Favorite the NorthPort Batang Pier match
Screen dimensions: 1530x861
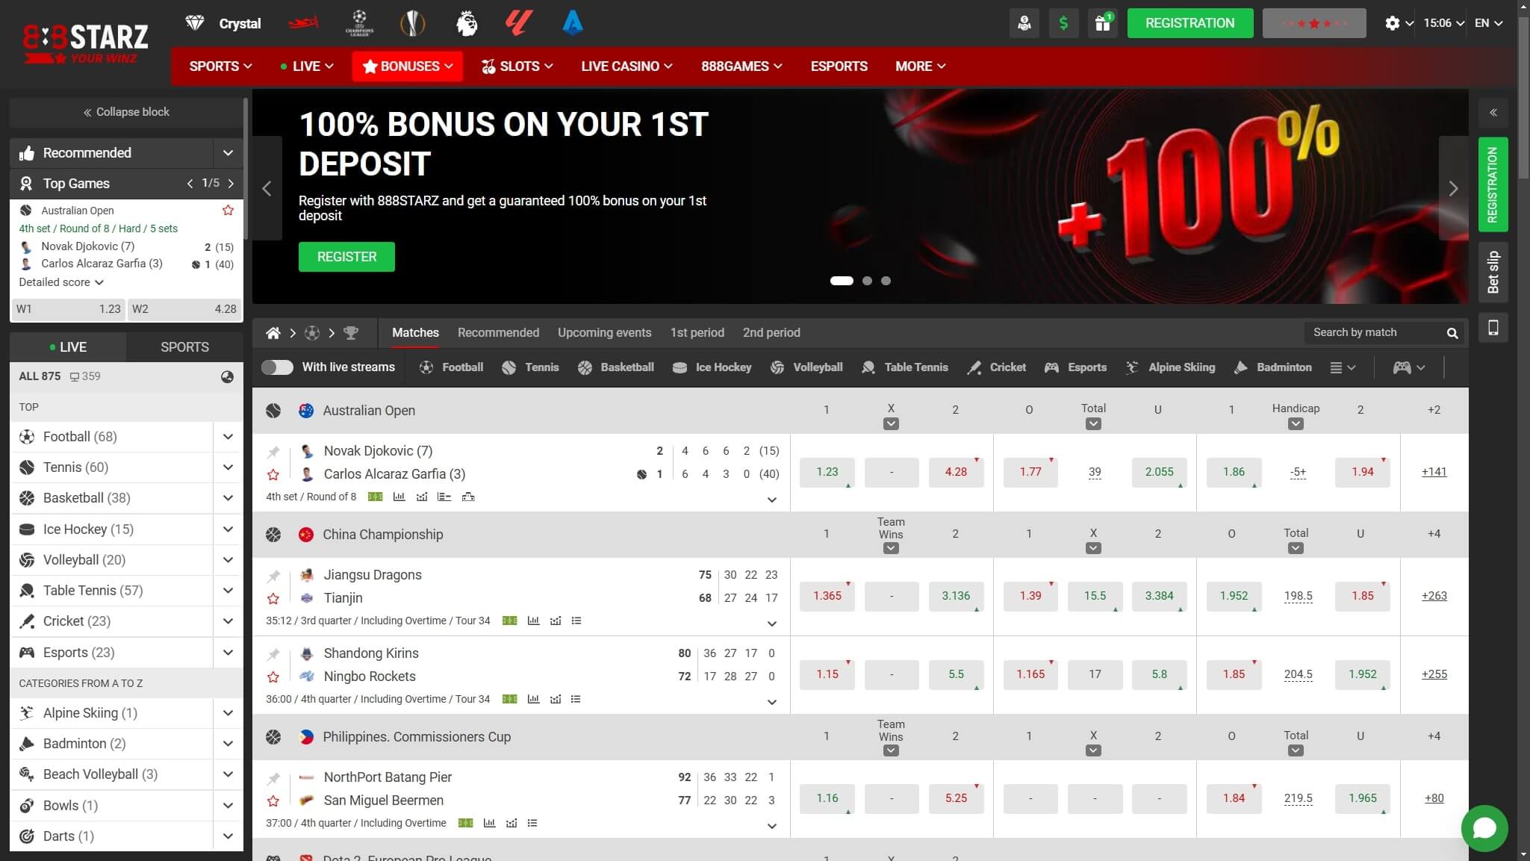[273, 801]
